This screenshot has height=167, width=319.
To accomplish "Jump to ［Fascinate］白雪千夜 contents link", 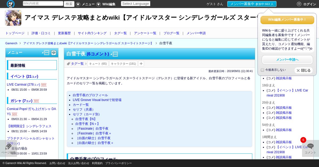I will [x=92, y=129].
